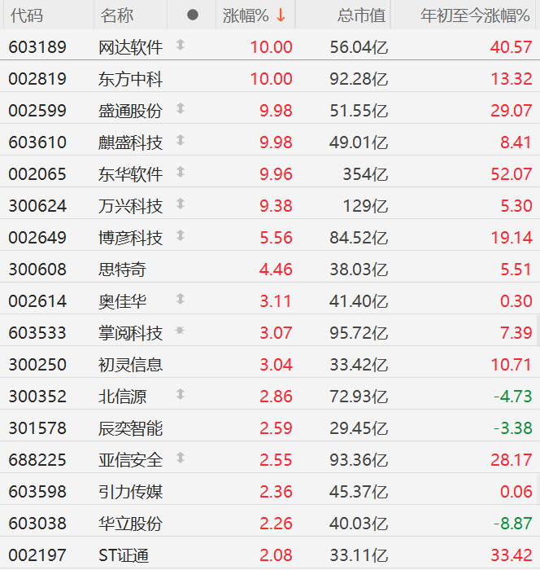Open stock 引力传媒

pos(130,492)
